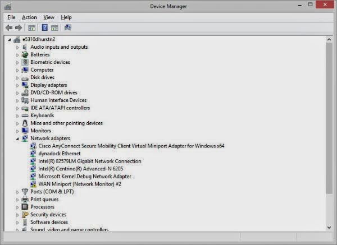
Task: Select Sound, video and game controllers label
Action: [70, 229]
